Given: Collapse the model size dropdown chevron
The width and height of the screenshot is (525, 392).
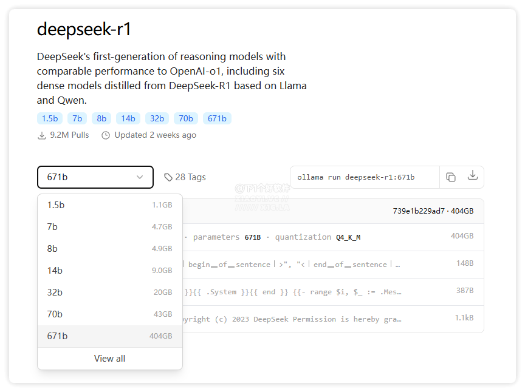Looking at the screenshot, I should (x=140, y=177).
